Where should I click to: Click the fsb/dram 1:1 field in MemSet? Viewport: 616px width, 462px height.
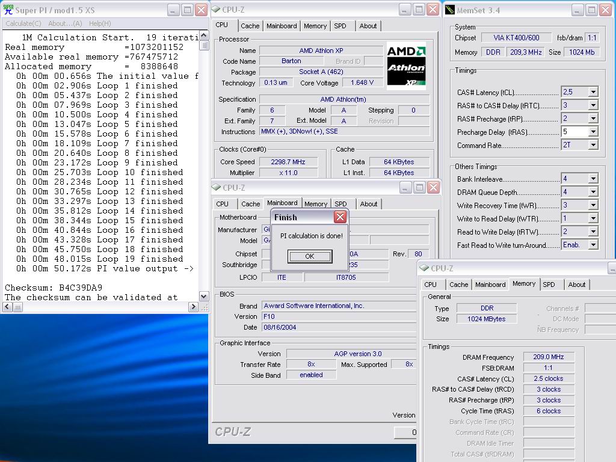pos(592,38)
